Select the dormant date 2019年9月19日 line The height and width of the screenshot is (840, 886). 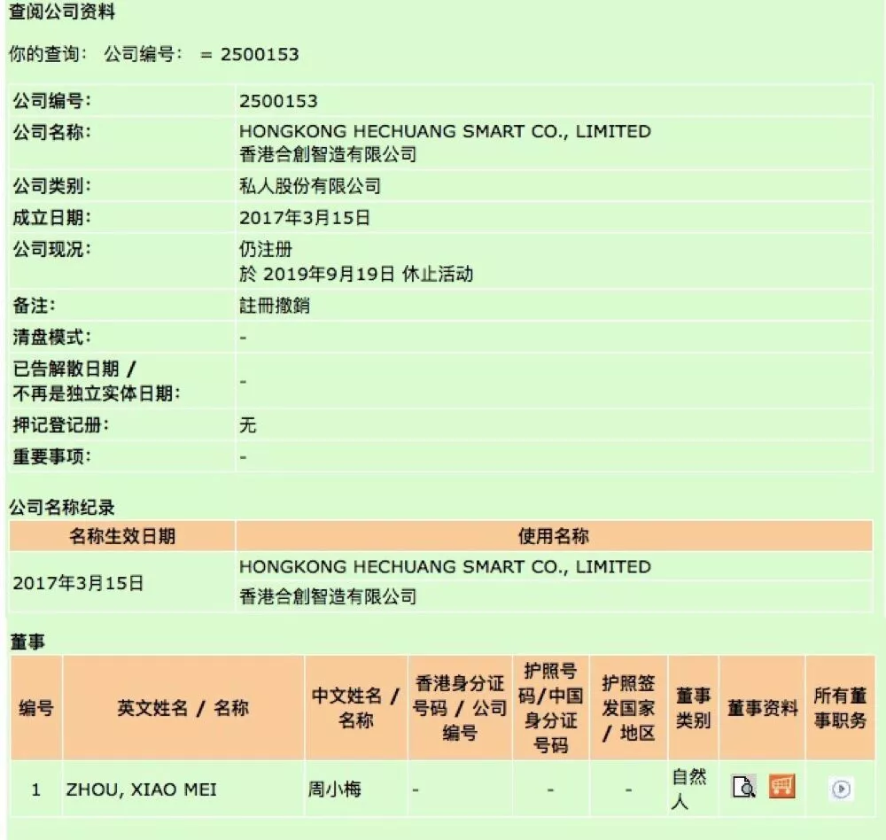(356, 274)
